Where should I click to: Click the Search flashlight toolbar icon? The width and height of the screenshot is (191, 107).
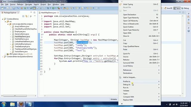click(x=71, y=8)
